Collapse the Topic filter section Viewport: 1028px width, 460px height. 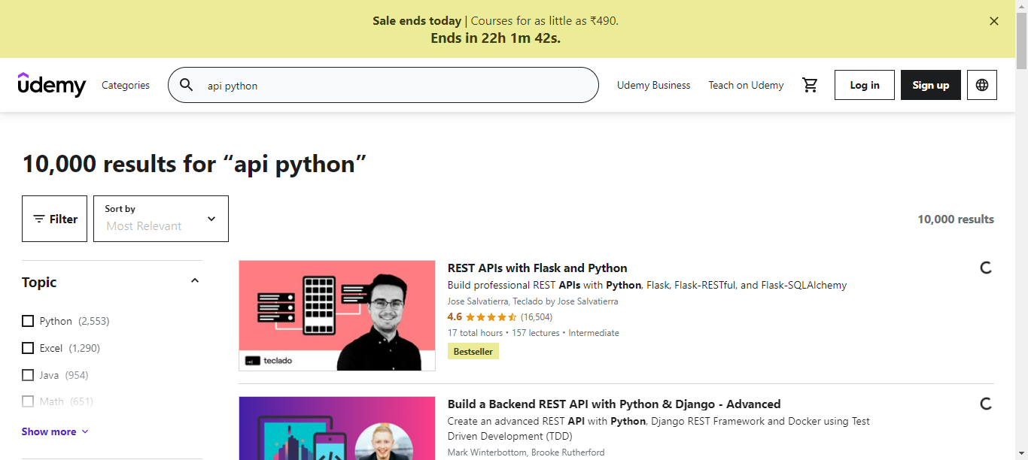[x=195, y=281]
